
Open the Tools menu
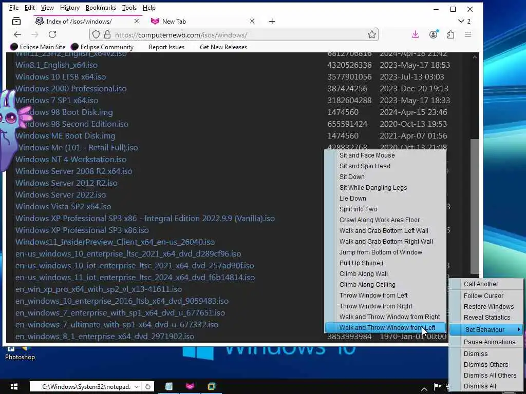pos(129,8)
